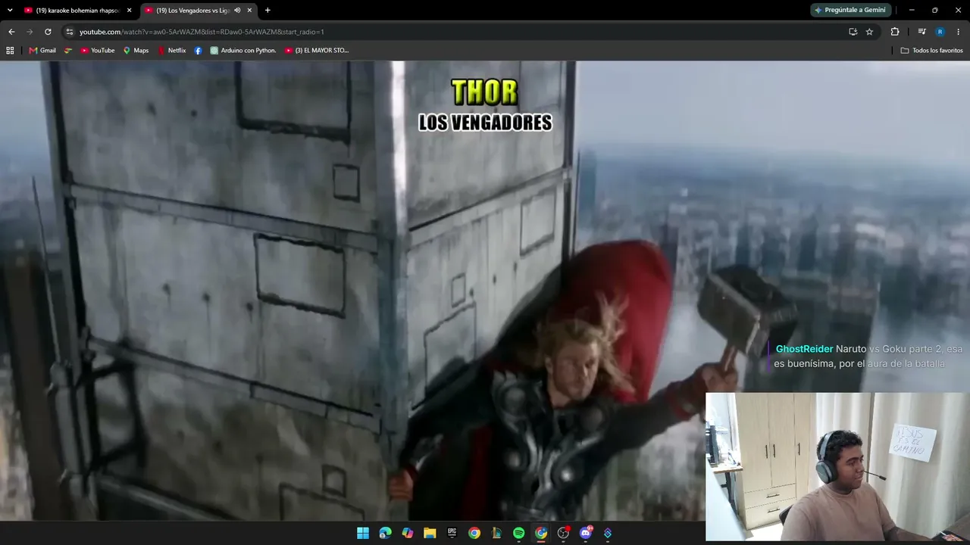Open a new browser tab
Image resolution: width=970 pixels, height=545 pixels.
point(268,10)
